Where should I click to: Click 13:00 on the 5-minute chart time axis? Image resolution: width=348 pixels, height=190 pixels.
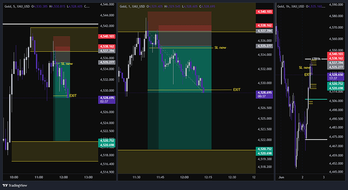(x=88, y=177)
